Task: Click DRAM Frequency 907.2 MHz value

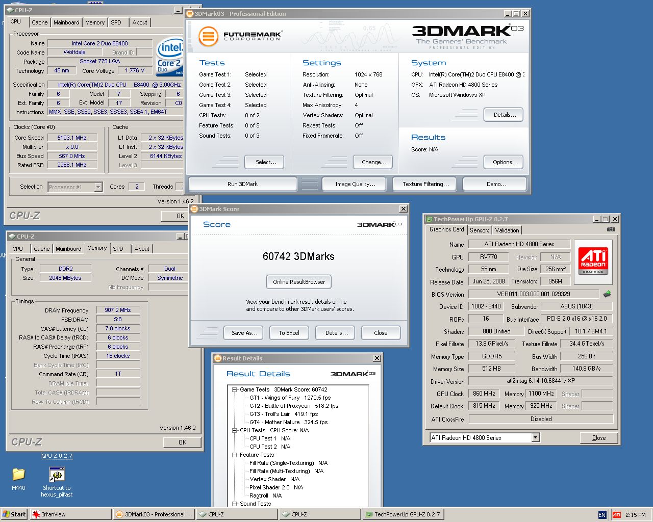Action: tap(118, 310)
